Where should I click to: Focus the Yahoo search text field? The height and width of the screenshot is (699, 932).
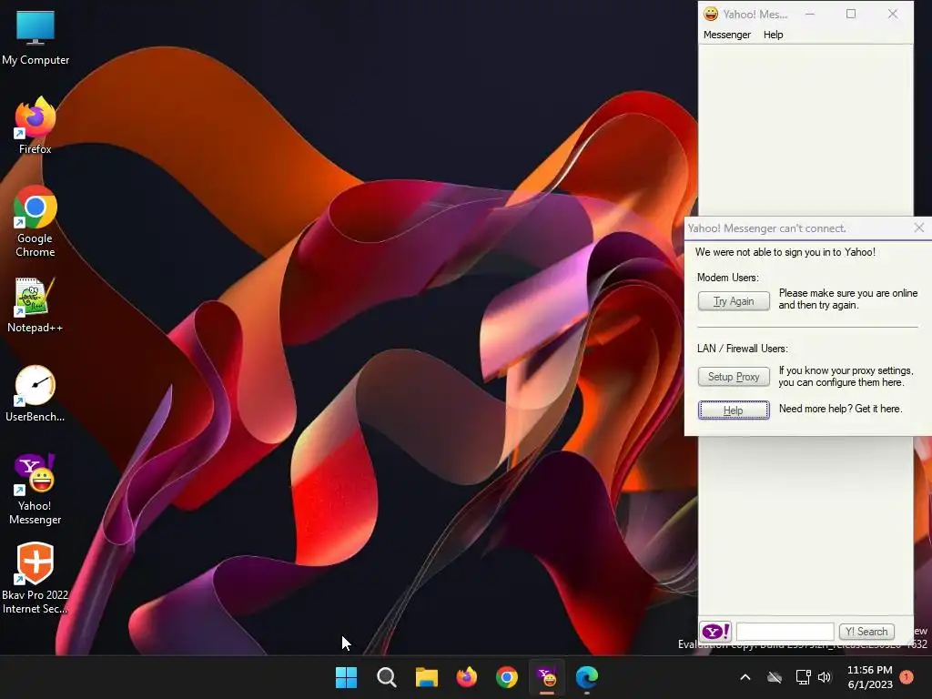click(x=785, y=632)
